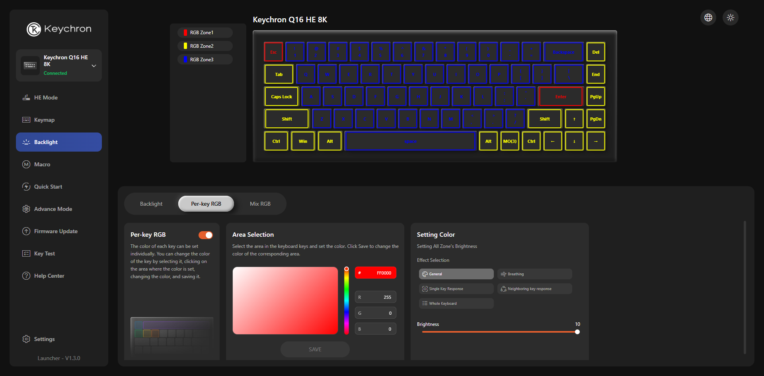Switch to the Mix RGB tab
The width and height of the screenshot is (764, 376).
coord(260,204)
